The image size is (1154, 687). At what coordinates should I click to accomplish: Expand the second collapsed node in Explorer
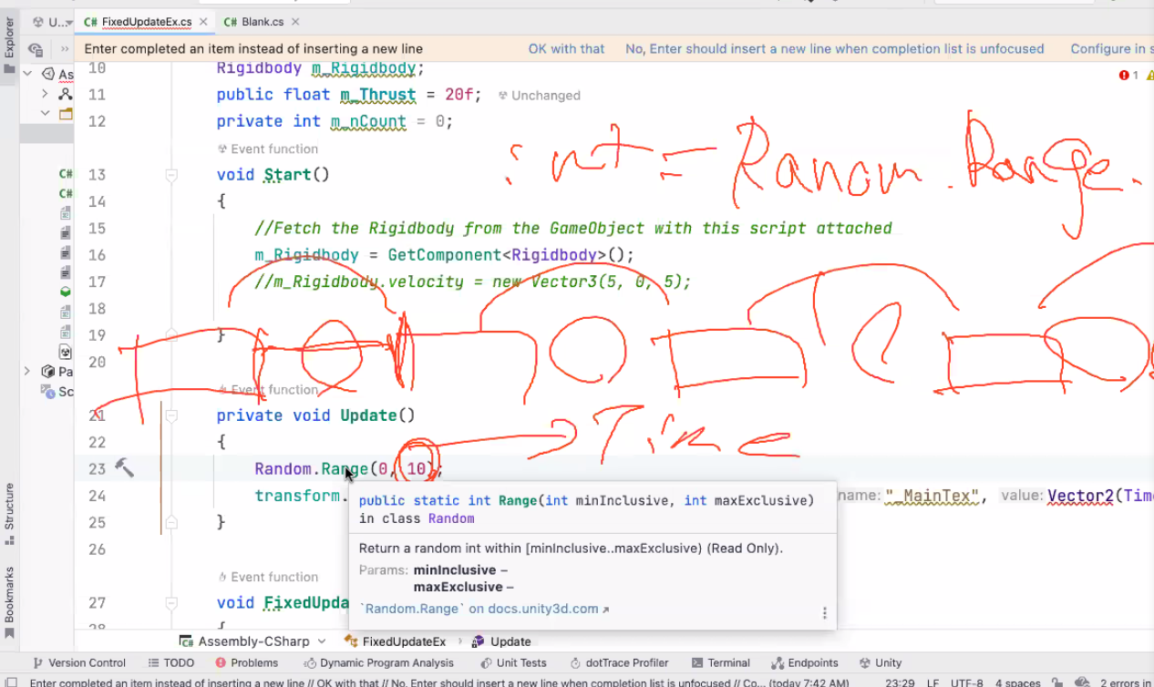point(45,94)
